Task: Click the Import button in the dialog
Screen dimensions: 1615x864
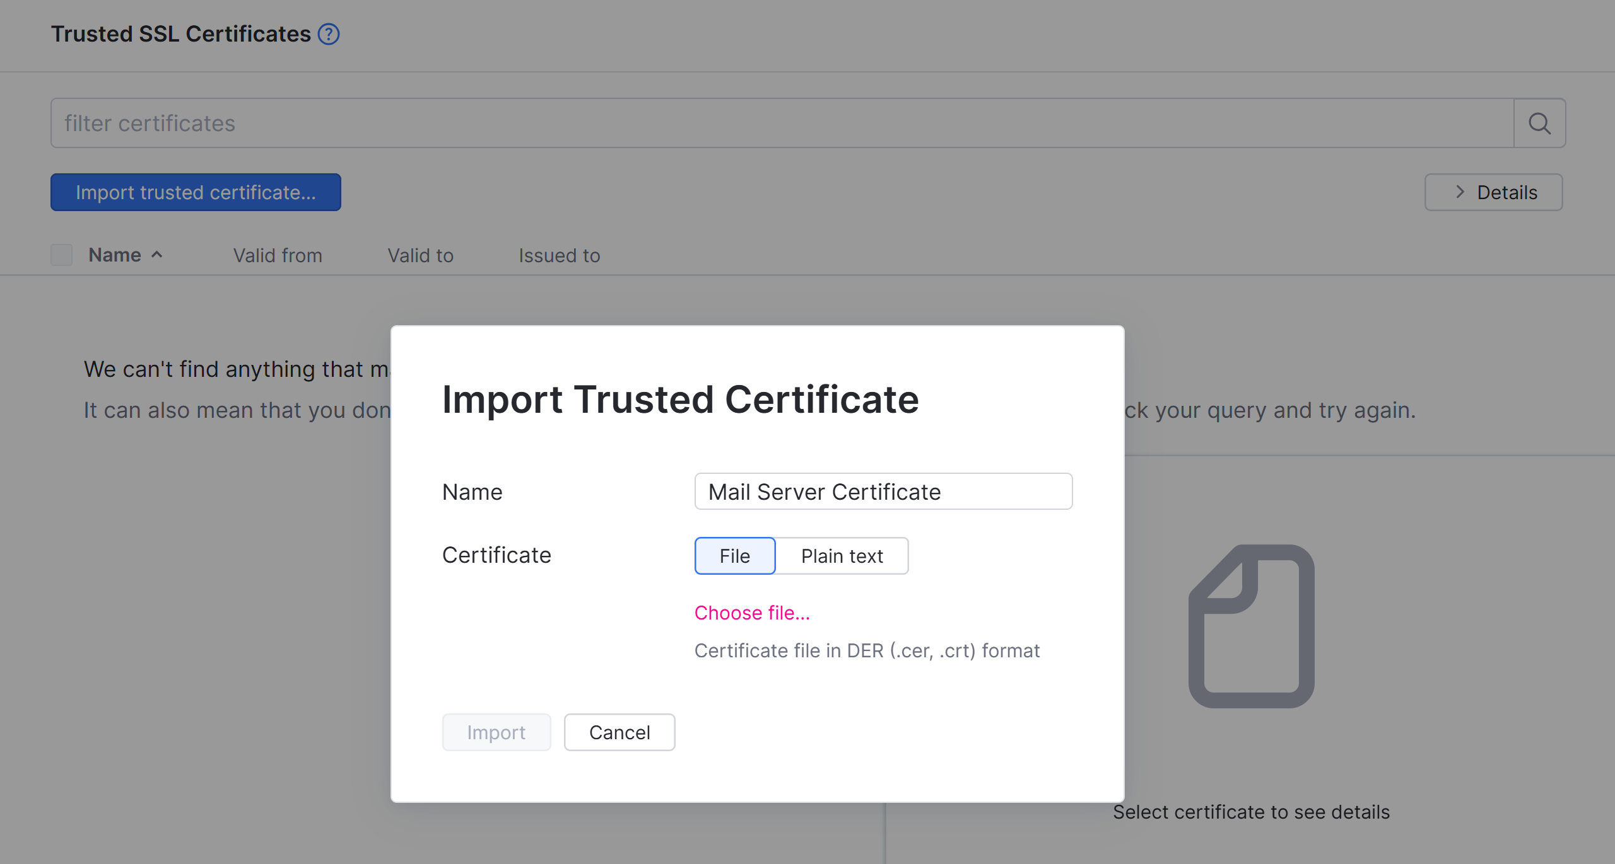Action: tap(496, 732)
